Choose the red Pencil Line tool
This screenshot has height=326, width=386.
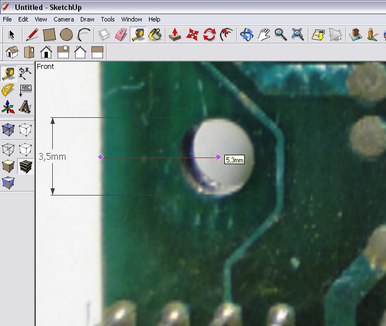pyautogui.click(x=32, y=35)
